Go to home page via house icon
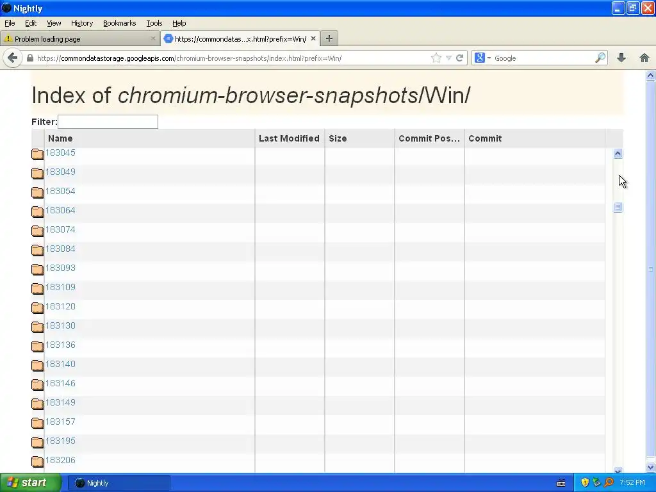Screen dimensions: 656x492 coord(644,58)
